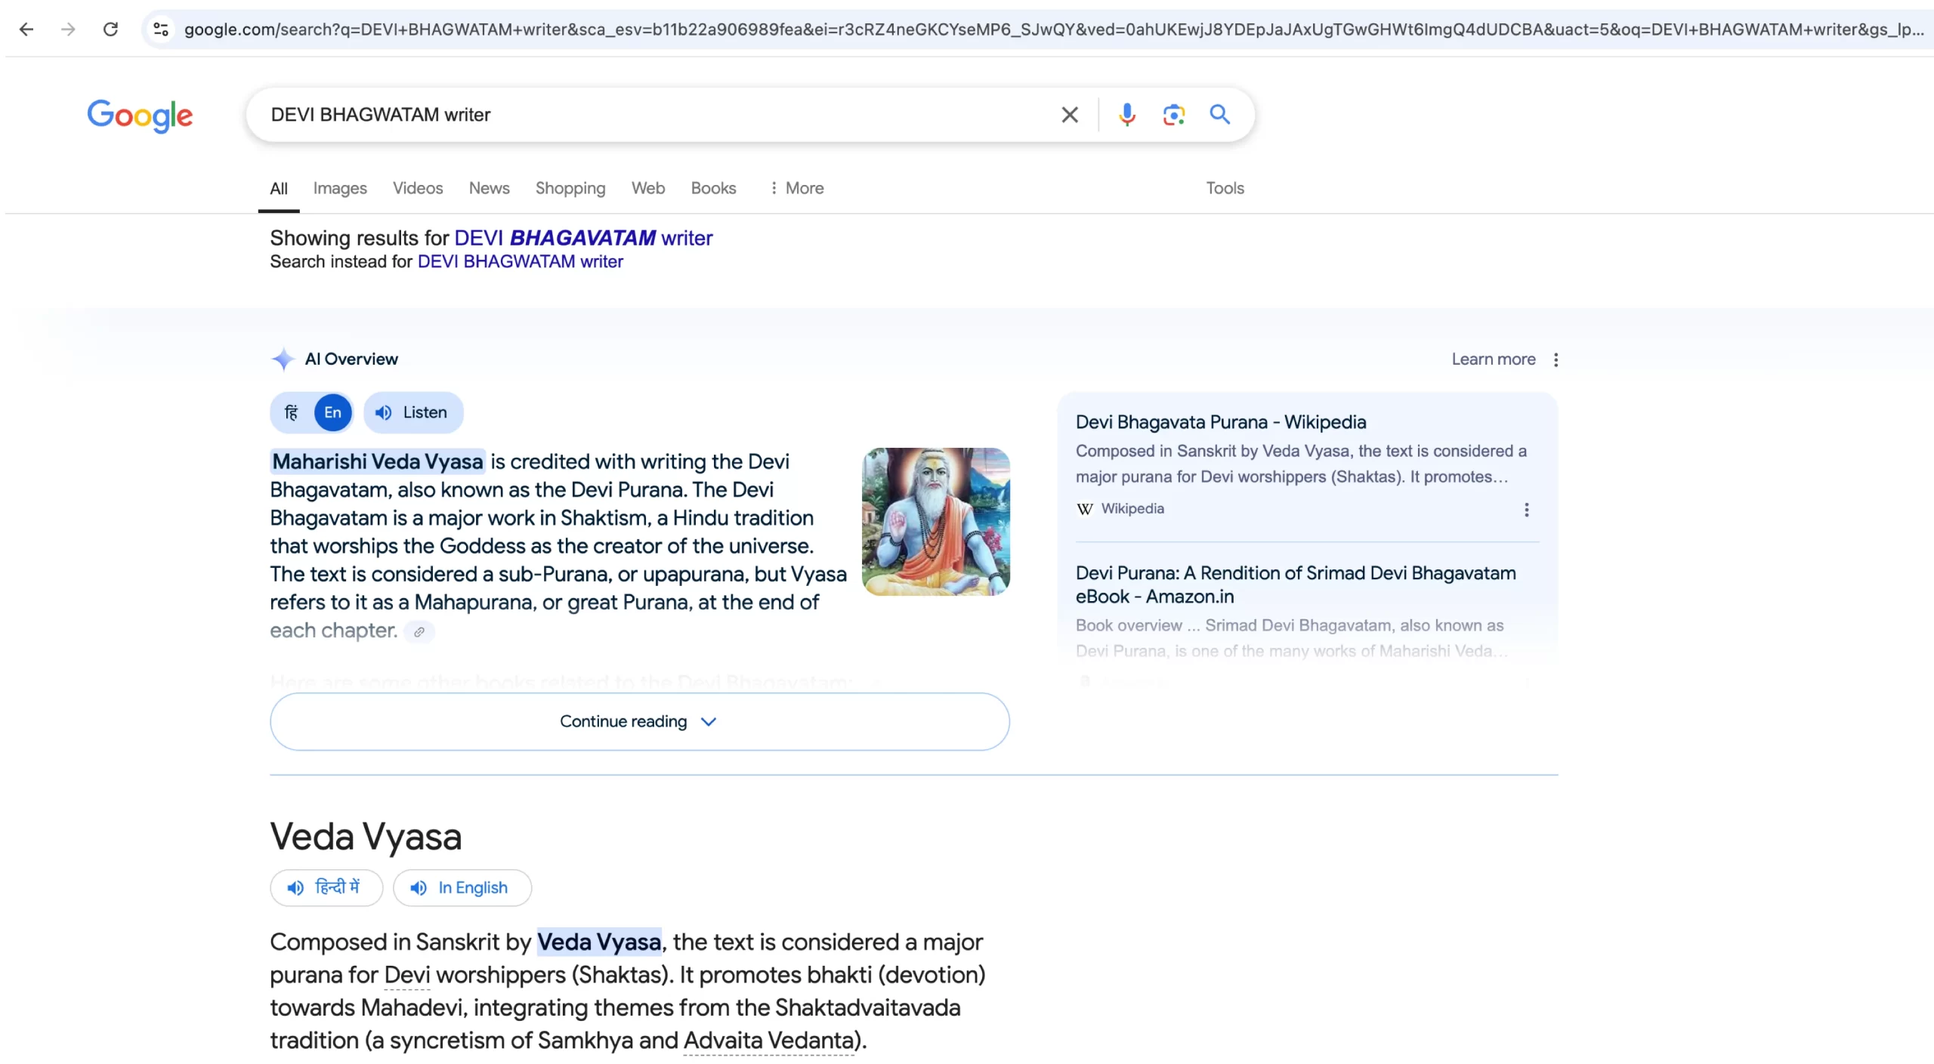This screenshot has width=1934, height=1064.
Task: Select the En language toggle
Action: pos(332,412)
